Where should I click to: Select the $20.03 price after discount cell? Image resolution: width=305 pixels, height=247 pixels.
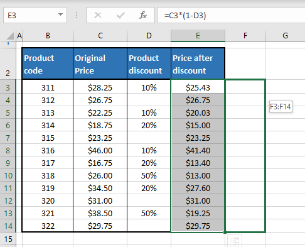point(198,113)
